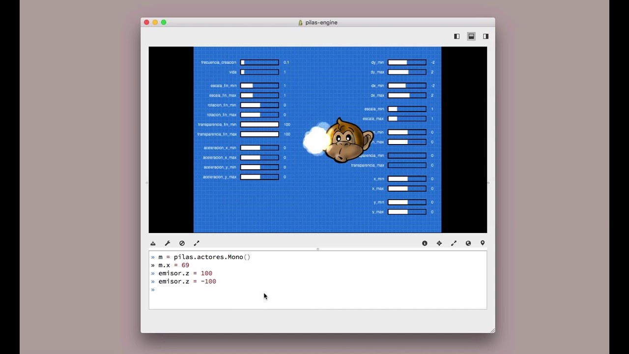The height and width of the screenshot is (354, 629).
Task: Click the expand arrows icon beside the globe
Action: 454,243
